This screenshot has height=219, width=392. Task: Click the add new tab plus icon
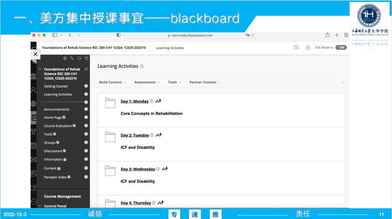click(x=337, y=35)
